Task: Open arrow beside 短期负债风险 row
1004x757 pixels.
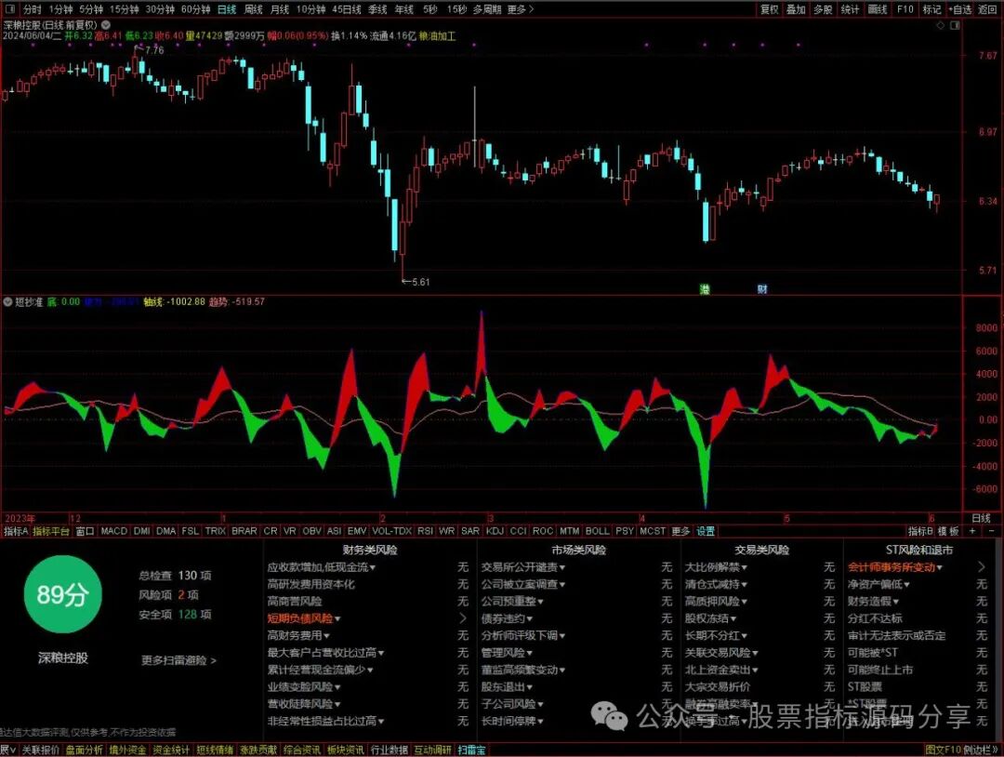Action: tap(463, 618)
